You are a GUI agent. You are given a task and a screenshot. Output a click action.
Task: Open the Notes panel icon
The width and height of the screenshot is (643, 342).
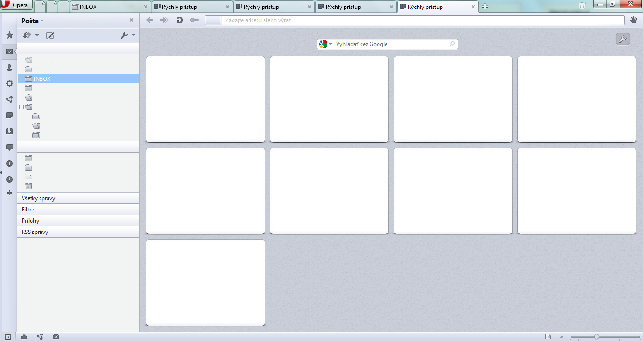(9, 116)
